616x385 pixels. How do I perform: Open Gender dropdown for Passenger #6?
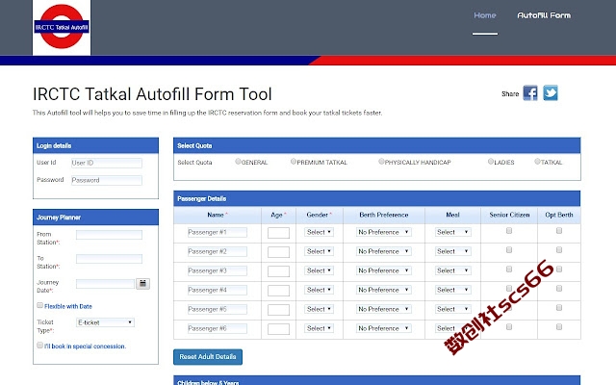pyautogui.click(x=319, y=328)
